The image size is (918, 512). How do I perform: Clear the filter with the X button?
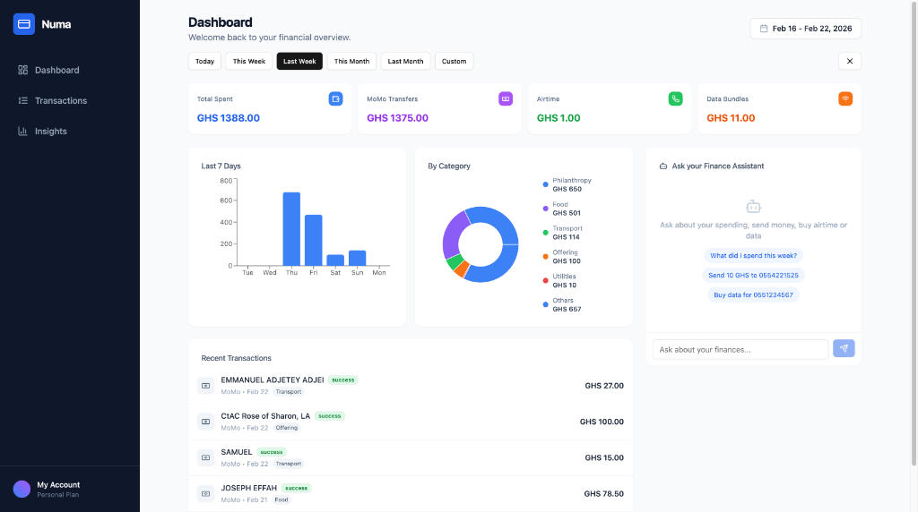coord(850,62)
